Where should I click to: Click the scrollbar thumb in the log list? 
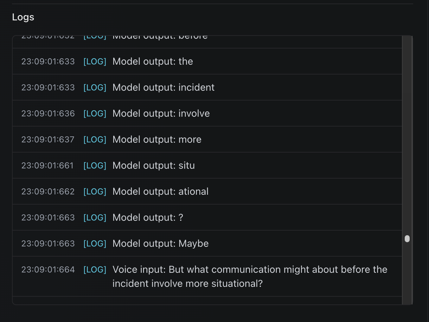(407, 239)
